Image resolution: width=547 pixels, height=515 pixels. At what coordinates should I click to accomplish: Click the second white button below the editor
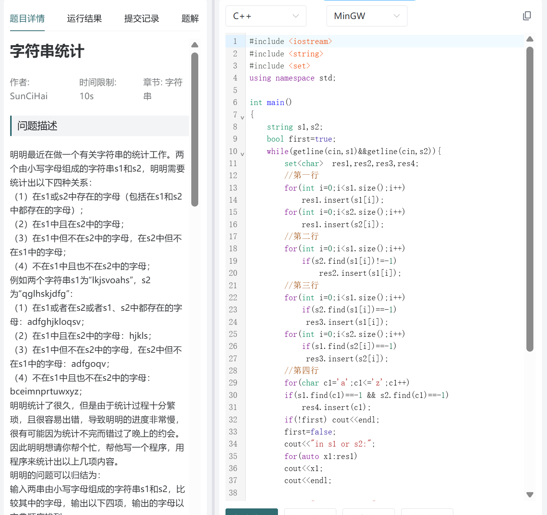tap(369, 511)
